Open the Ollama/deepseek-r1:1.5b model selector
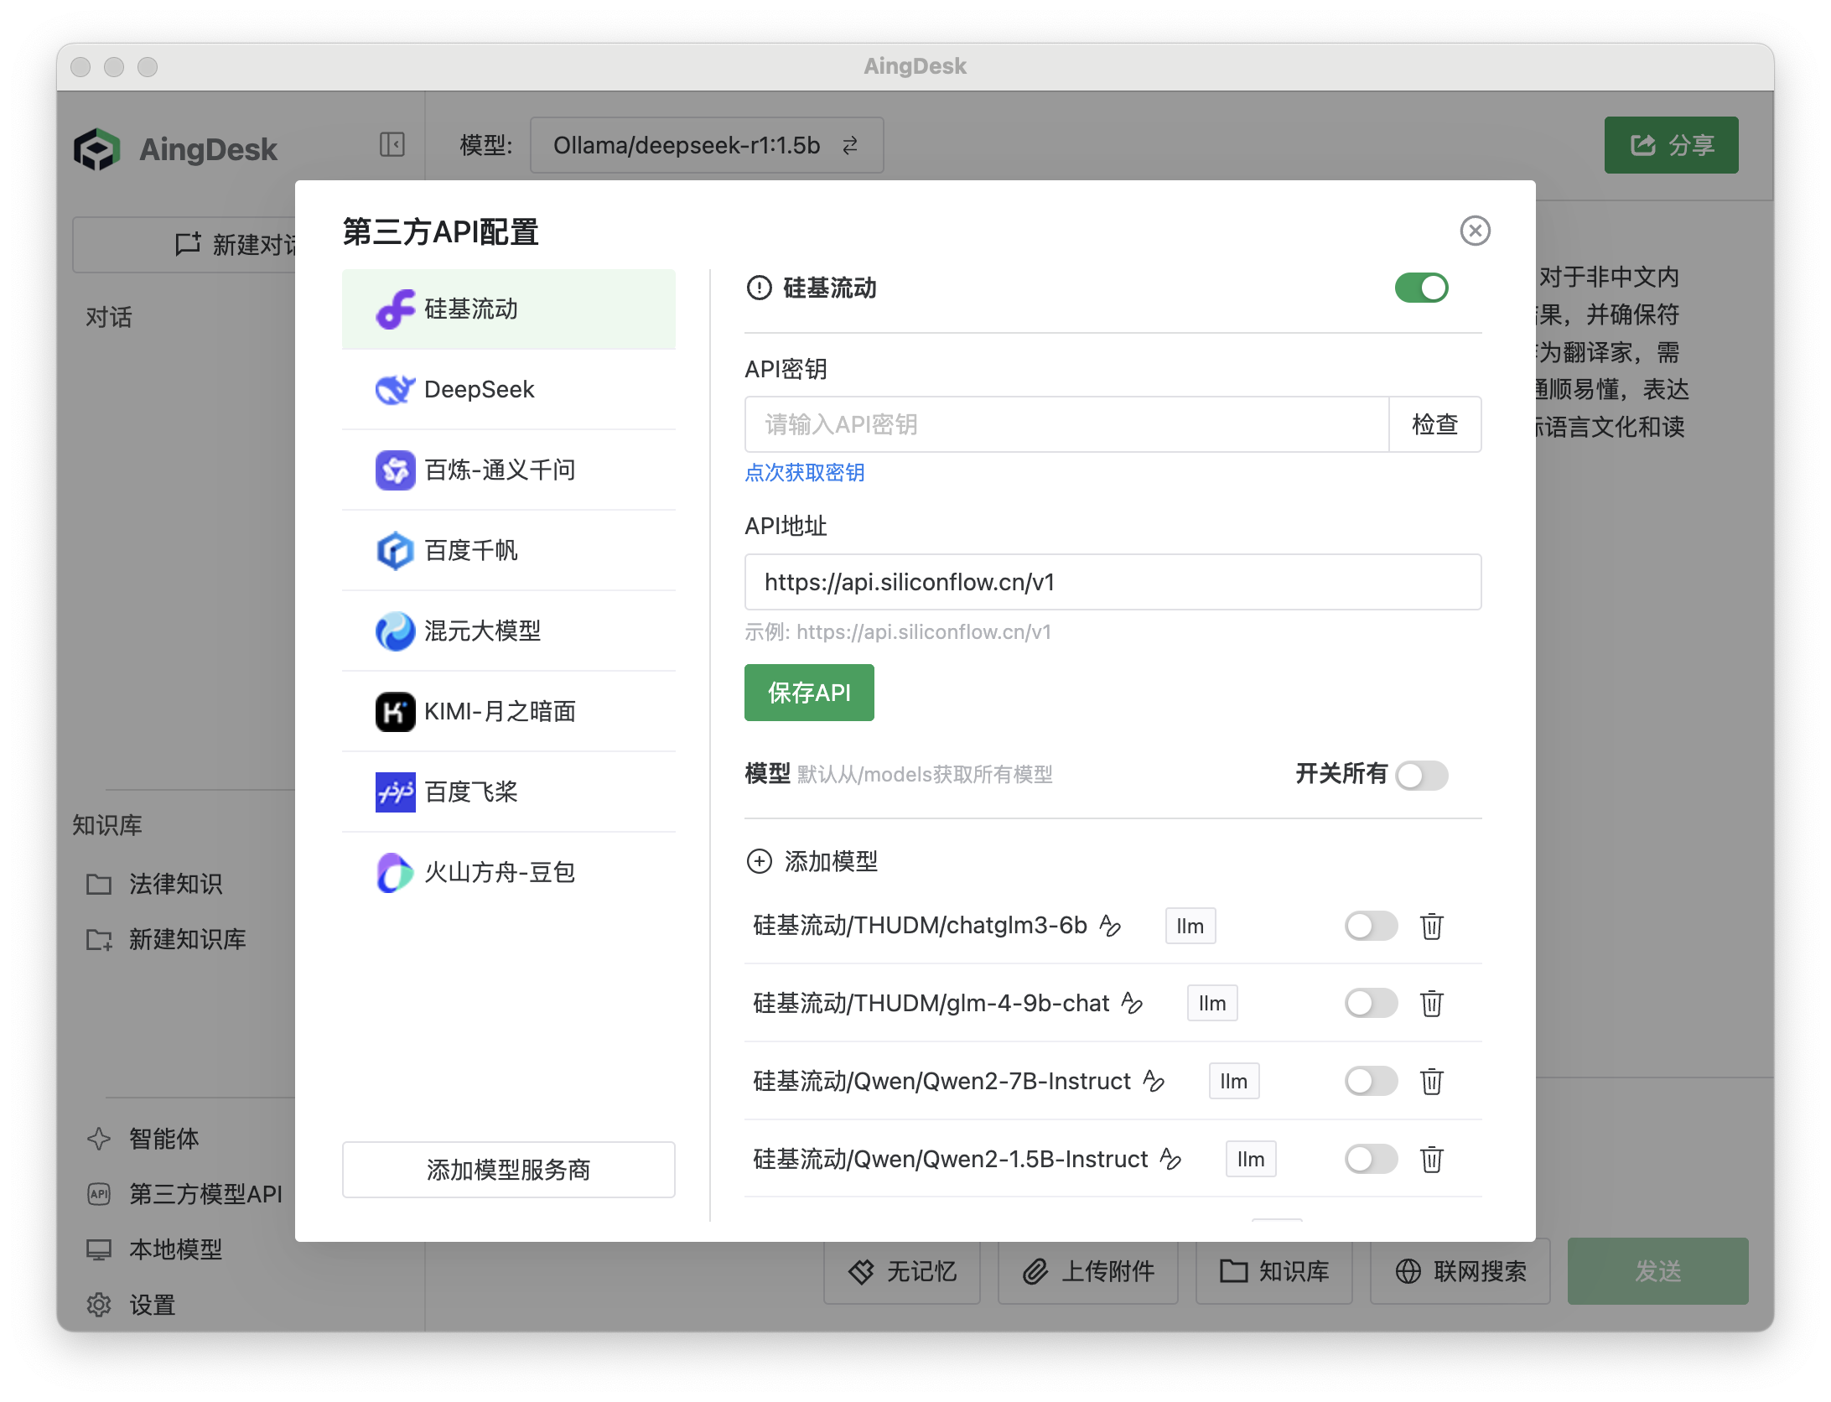 pos(706,146)
